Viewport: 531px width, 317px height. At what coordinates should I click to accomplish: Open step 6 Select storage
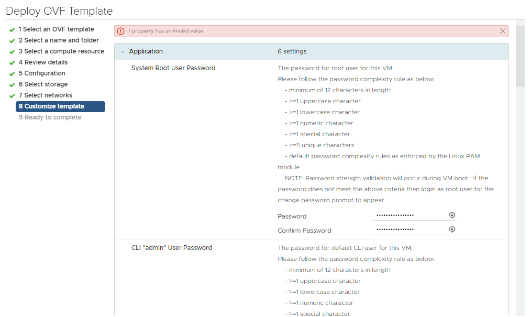pos(43,84)
